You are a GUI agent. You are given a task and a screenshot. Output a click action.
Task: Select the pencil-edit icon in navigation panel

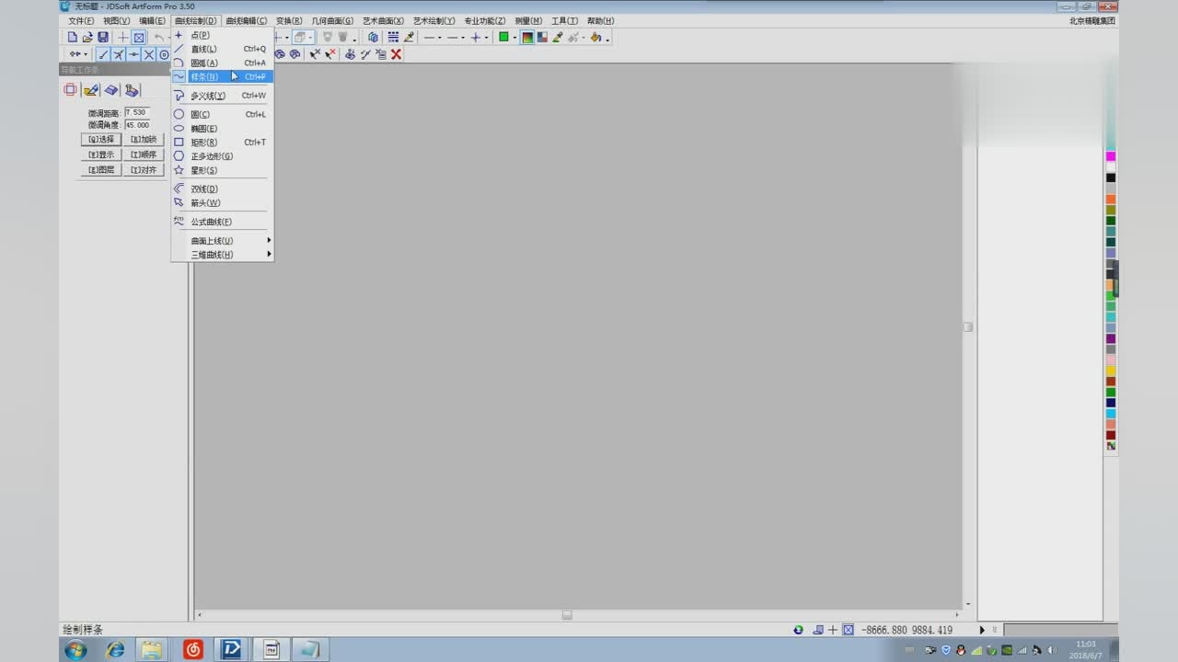[90, 89]
